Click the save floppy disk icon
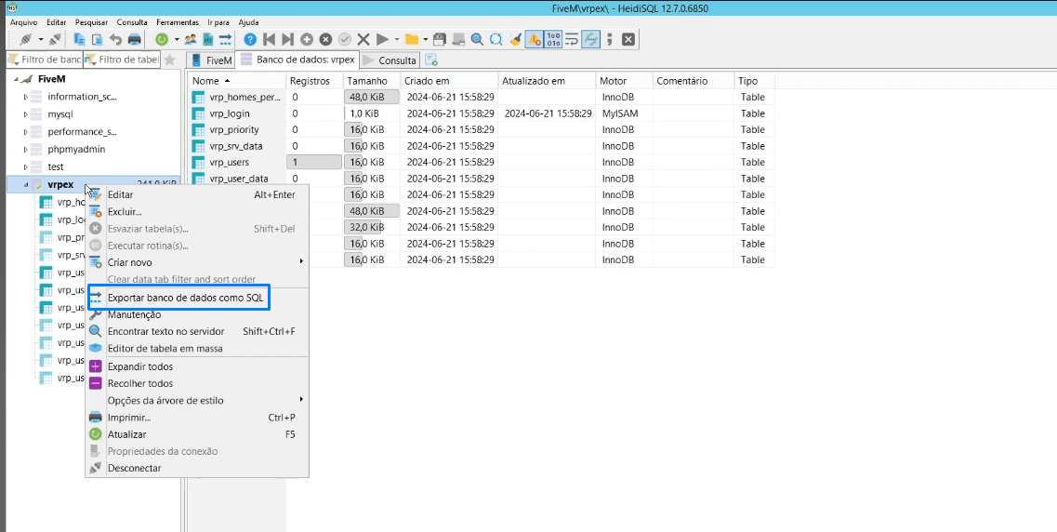1057x532 pixels. click(x=440, y=39)
